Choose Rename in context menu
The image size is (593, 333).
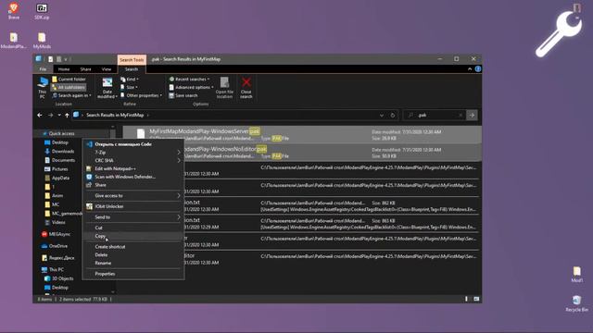click(133, 263)
